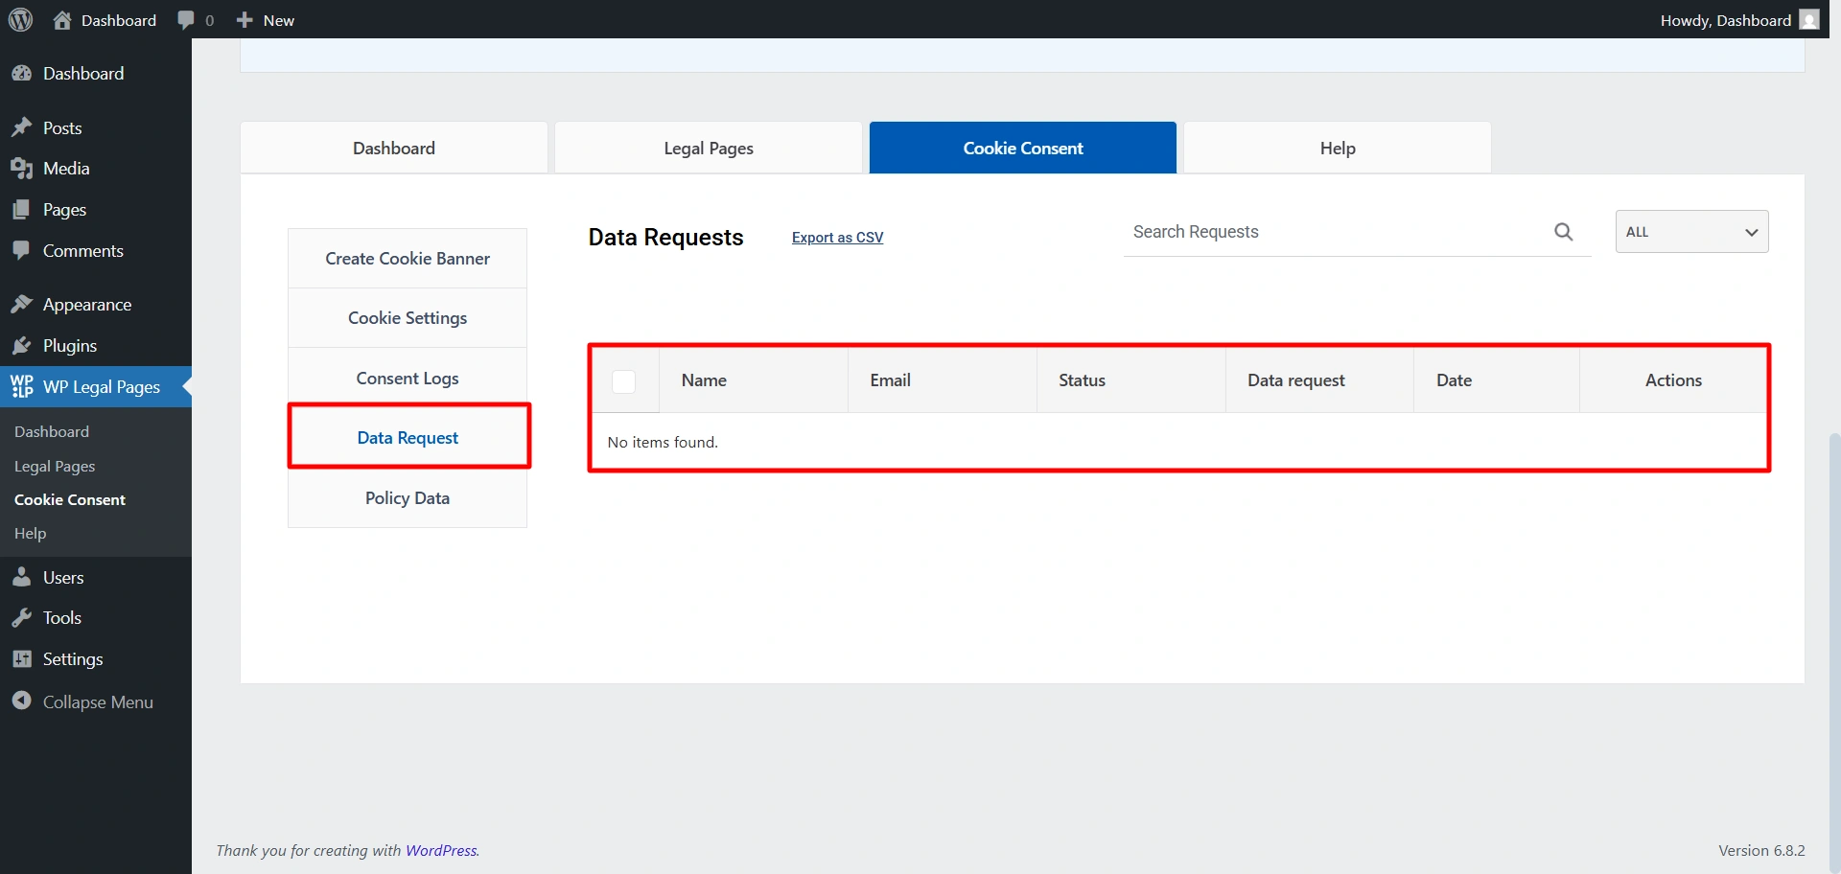This screenshot has height=874, width=1841.
Task: Select the Tools wrench icon
Action: coord(22,617)
